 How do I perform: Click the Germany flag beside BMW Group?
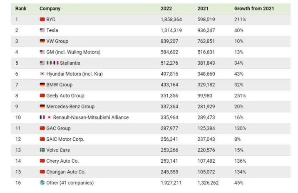(42, 85)
